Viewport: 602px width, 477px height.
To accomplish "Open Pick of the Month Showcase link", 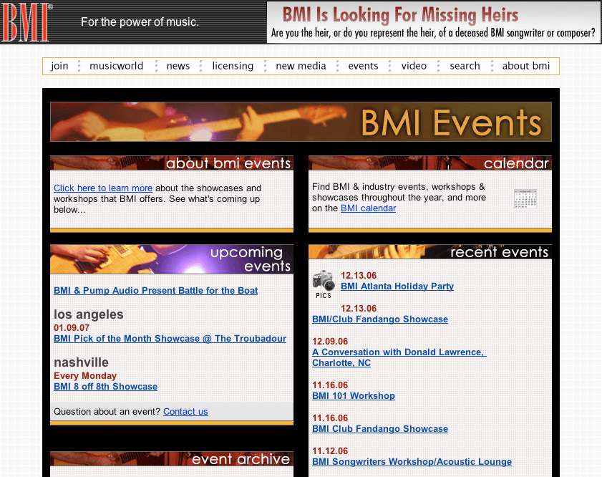I will (x=170, y=339).
